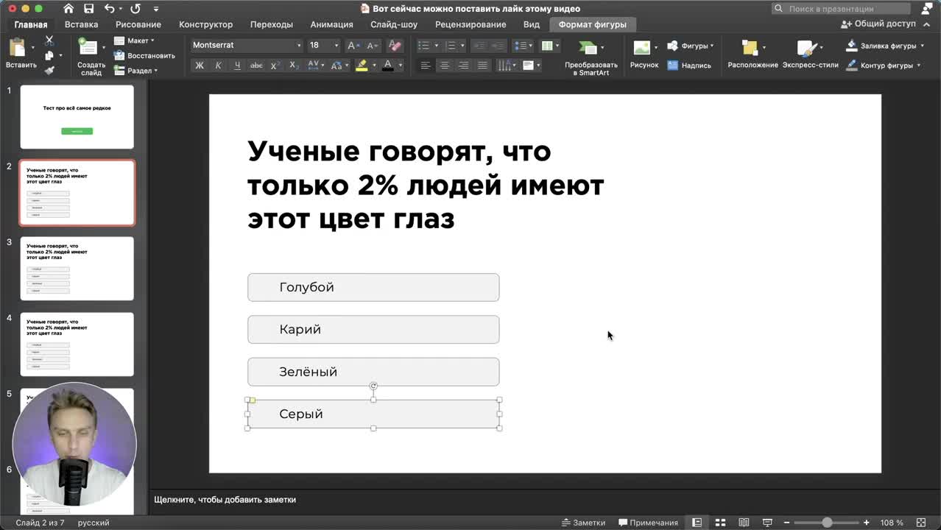
Task: Open the Заливка фигуры dropdown
Action: click(x=920, y=46)
